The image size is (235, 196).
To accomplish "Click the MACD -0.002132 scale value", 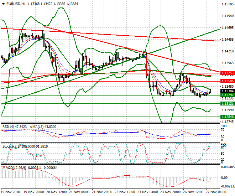I will [228, 186].
